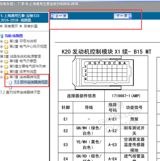Open 第6章 线束布线图 chapter
The image size is (160, 161).
tap(23, 71)
